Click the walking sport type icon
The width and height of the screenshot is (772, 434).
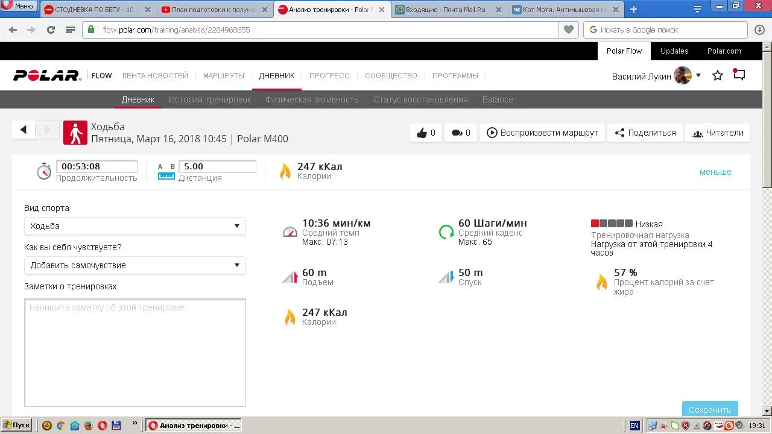pos(75,133)
